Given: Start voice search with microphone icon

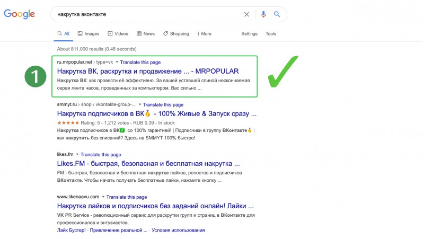Looking at the screenshot, I should pos(263,14).
